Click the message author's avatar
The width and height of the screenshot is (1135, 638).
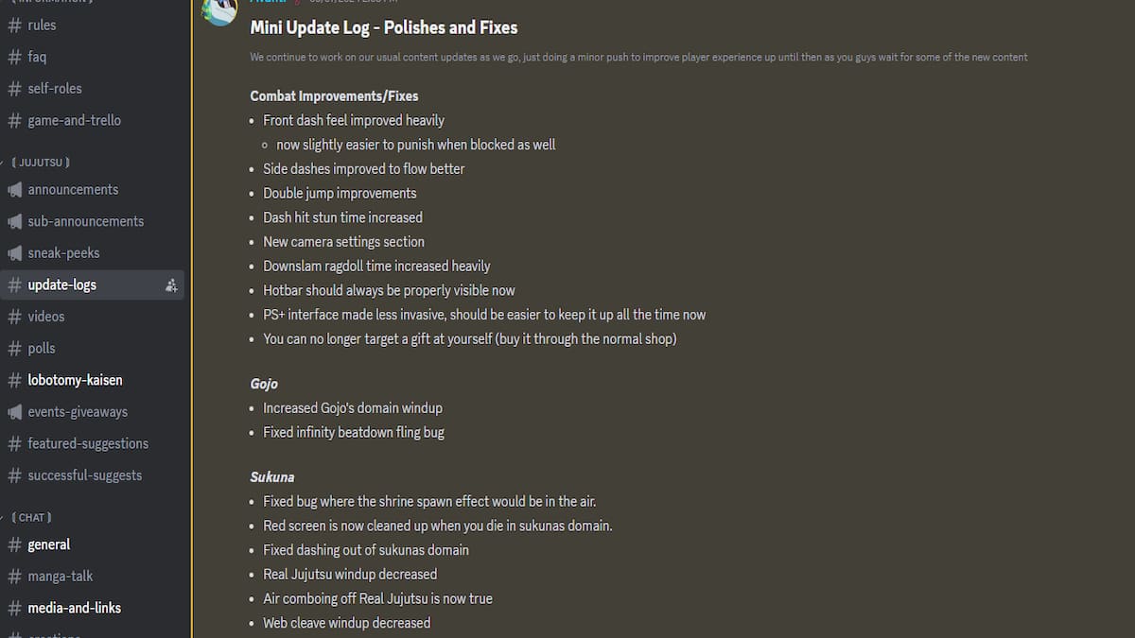220,9
